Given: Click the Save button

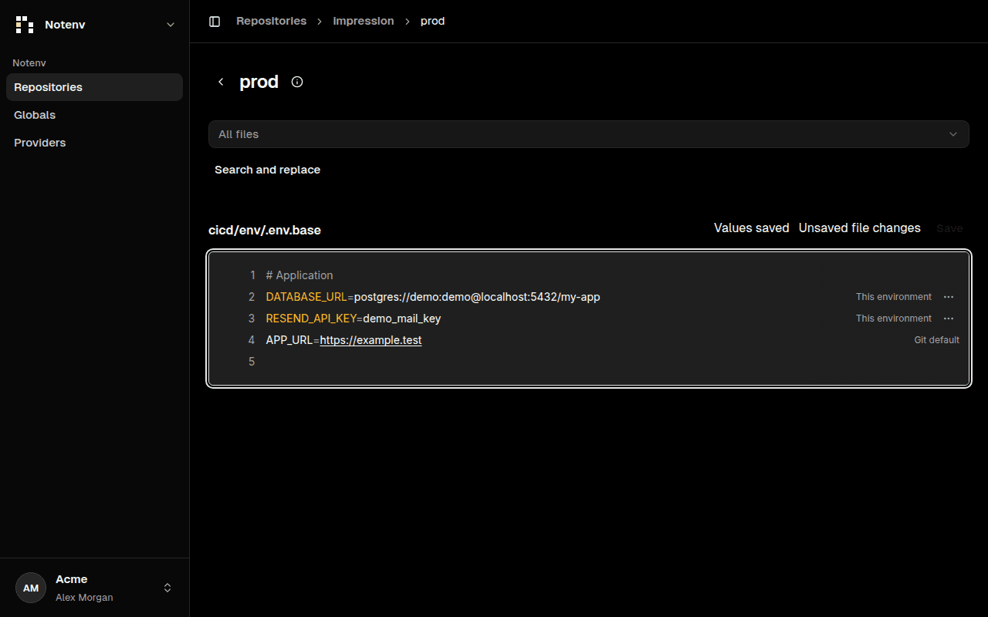Looking at the screenshot, I should point(949,228).
